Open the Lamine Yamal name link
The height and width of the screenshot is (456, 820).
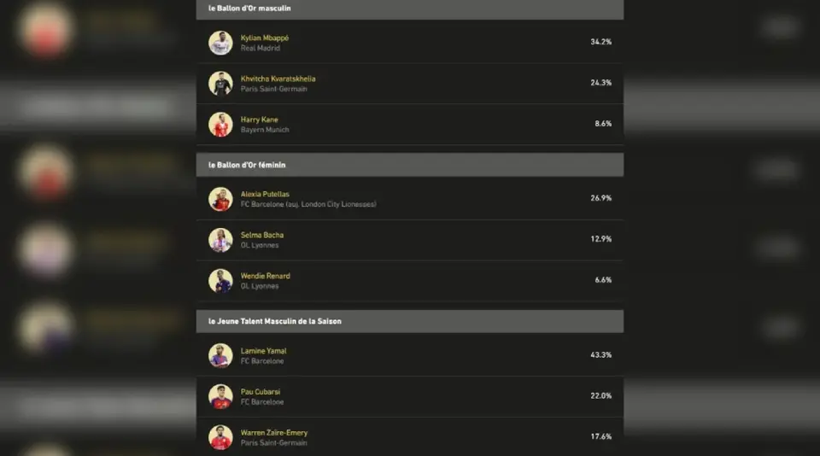tap(263, 351)
